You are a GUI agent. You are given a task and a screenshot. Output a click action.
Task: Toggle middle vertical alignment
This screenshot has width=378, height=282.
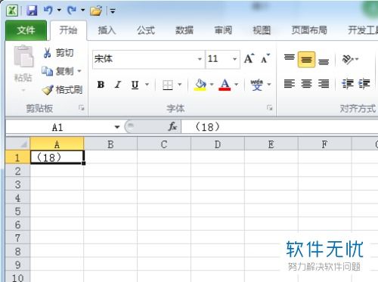(x=306, y=60)
